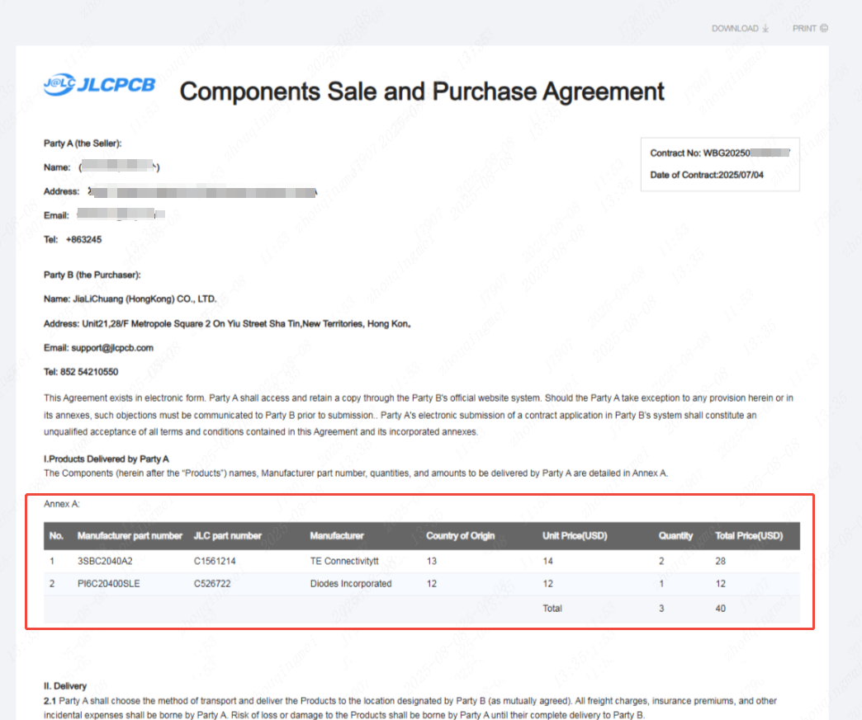Select part number PI6C20400SLE
Image resolution: width=862 pixels, height=720 pixels.
[x=108, y=584]
